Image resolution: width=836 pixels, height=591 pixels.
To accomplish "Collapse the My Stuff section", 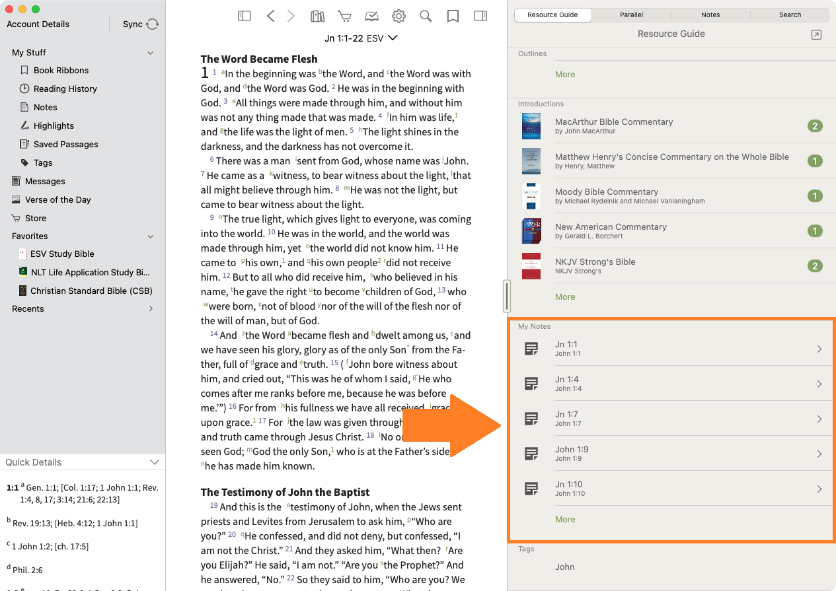I will [x=150, y=53].
